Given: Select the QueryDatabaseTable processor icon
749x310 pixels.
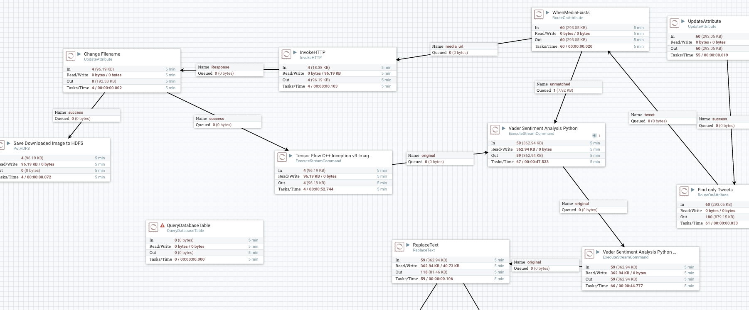Looking at the screenshot, I should pyautogui.click(x=153, y=227).
